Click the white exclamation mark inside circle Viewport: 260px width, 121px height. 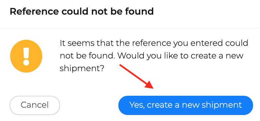pos(26,57)
